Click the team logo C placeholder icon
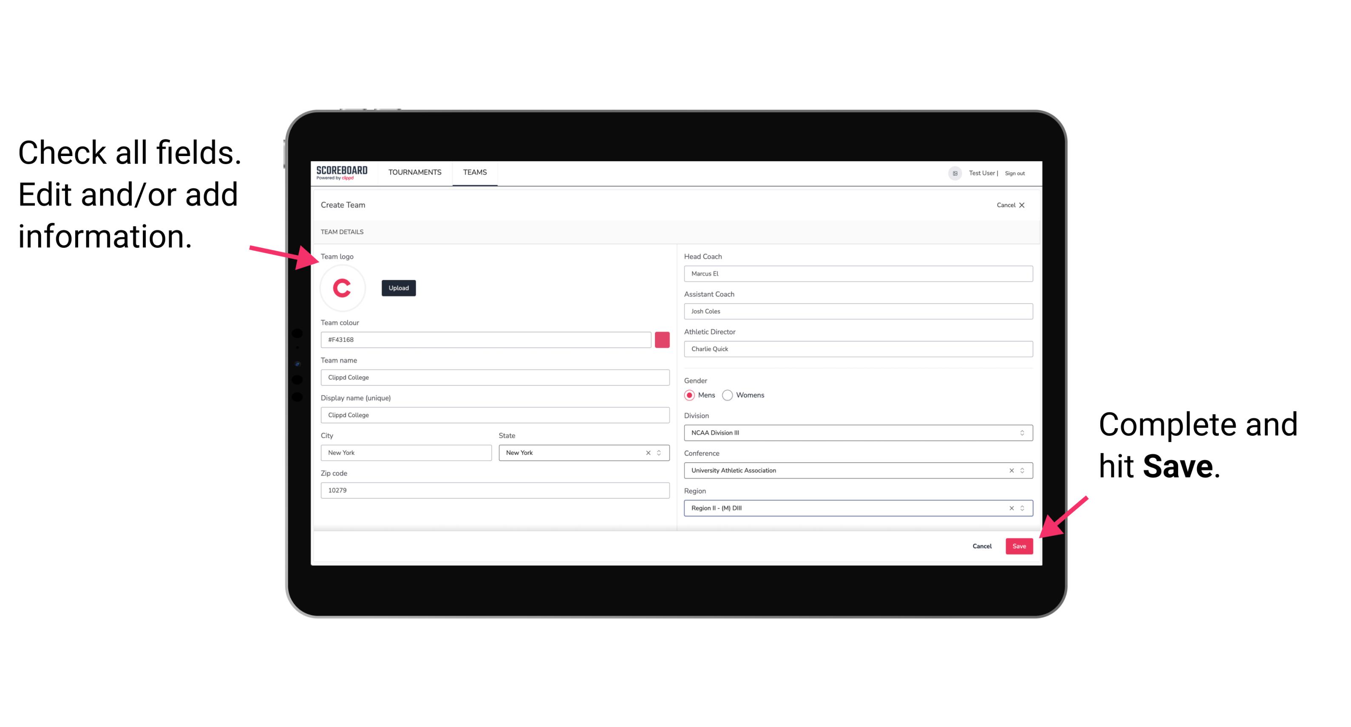The image size is (1351, 727). (343, 287)
